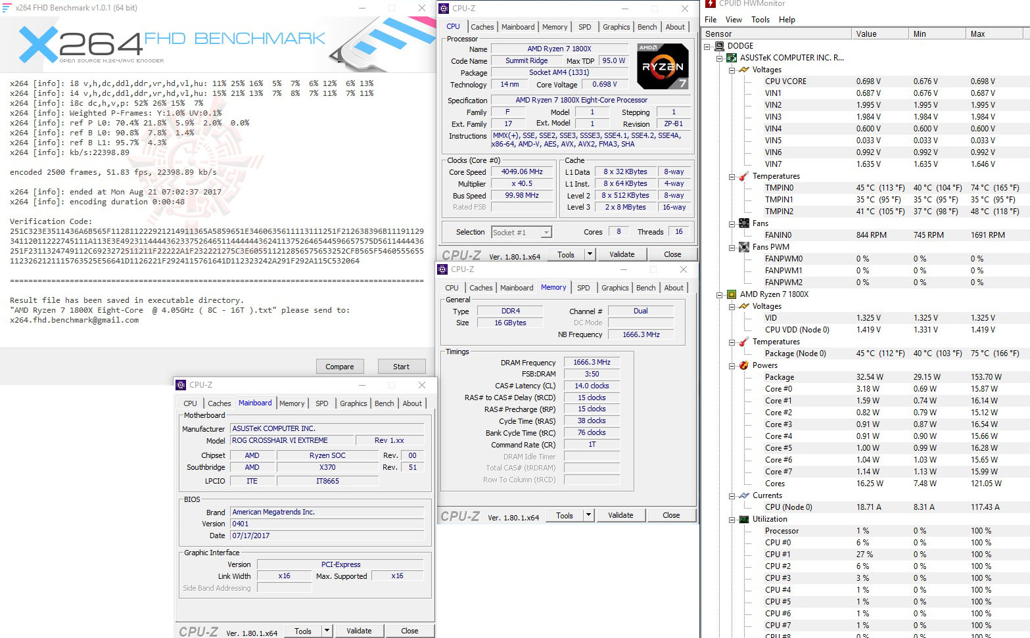This screenshot has width=1030, height=638.
Task: Click the ASUSTeK motherboard icon in HWMonitor
Action: click(x=731, y=57)
